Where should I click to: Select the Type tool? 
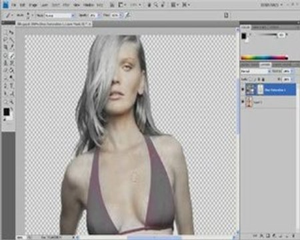pyautogui.click(x=11, y=86)
